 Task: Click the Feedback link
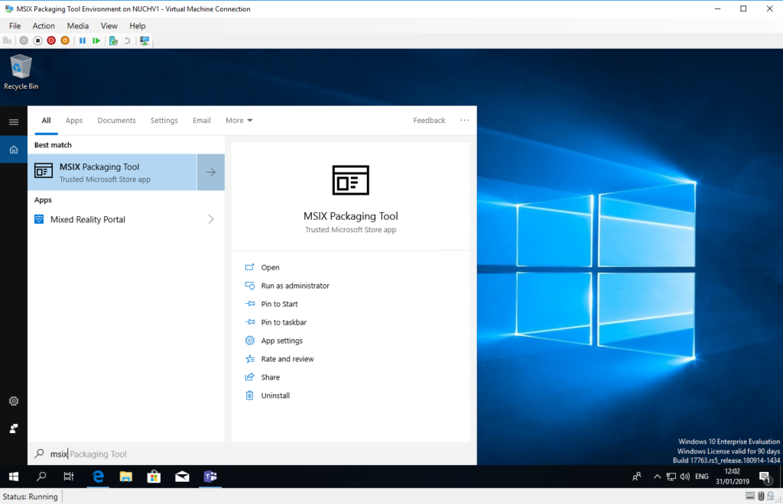pos(429,121)
